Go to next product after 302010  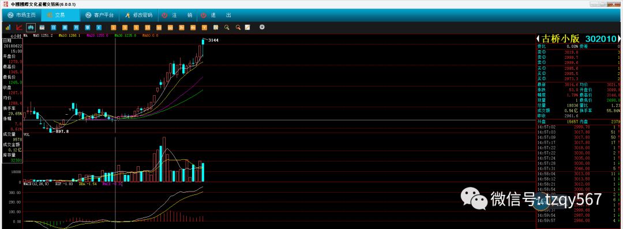pyautogui.click(x=619, y=39)
